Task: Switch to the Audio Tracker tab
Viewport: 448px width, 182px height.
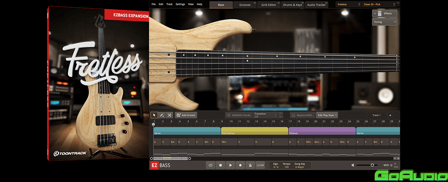Action: point(316,4)
